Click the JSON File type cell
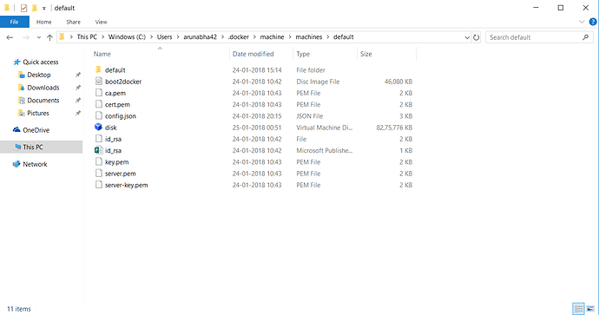This screenshot has width=599, height=315. tap(309, 116)
